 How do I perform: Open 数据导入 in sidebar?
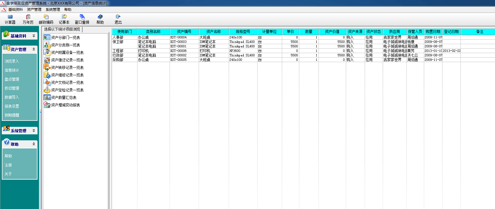[x=12, y=97]
